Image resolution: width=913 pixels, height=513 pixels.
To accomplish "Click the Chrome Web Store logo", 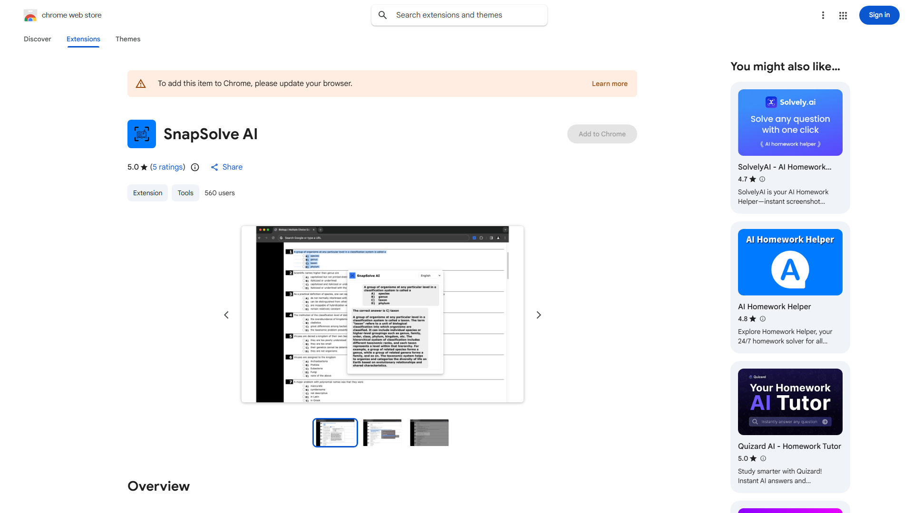I will 30,15.
